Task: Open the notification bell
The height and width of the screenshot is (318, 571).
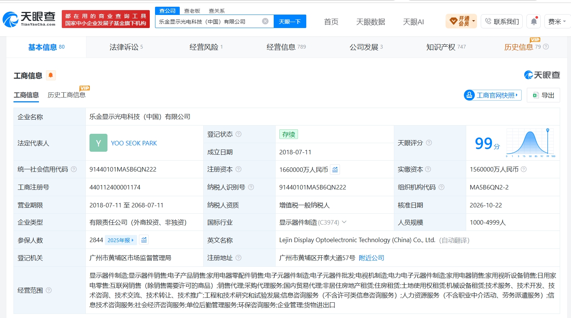Action: 534,21
